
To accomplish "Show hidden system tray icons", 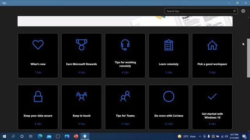I will click(x=200, y=136).
